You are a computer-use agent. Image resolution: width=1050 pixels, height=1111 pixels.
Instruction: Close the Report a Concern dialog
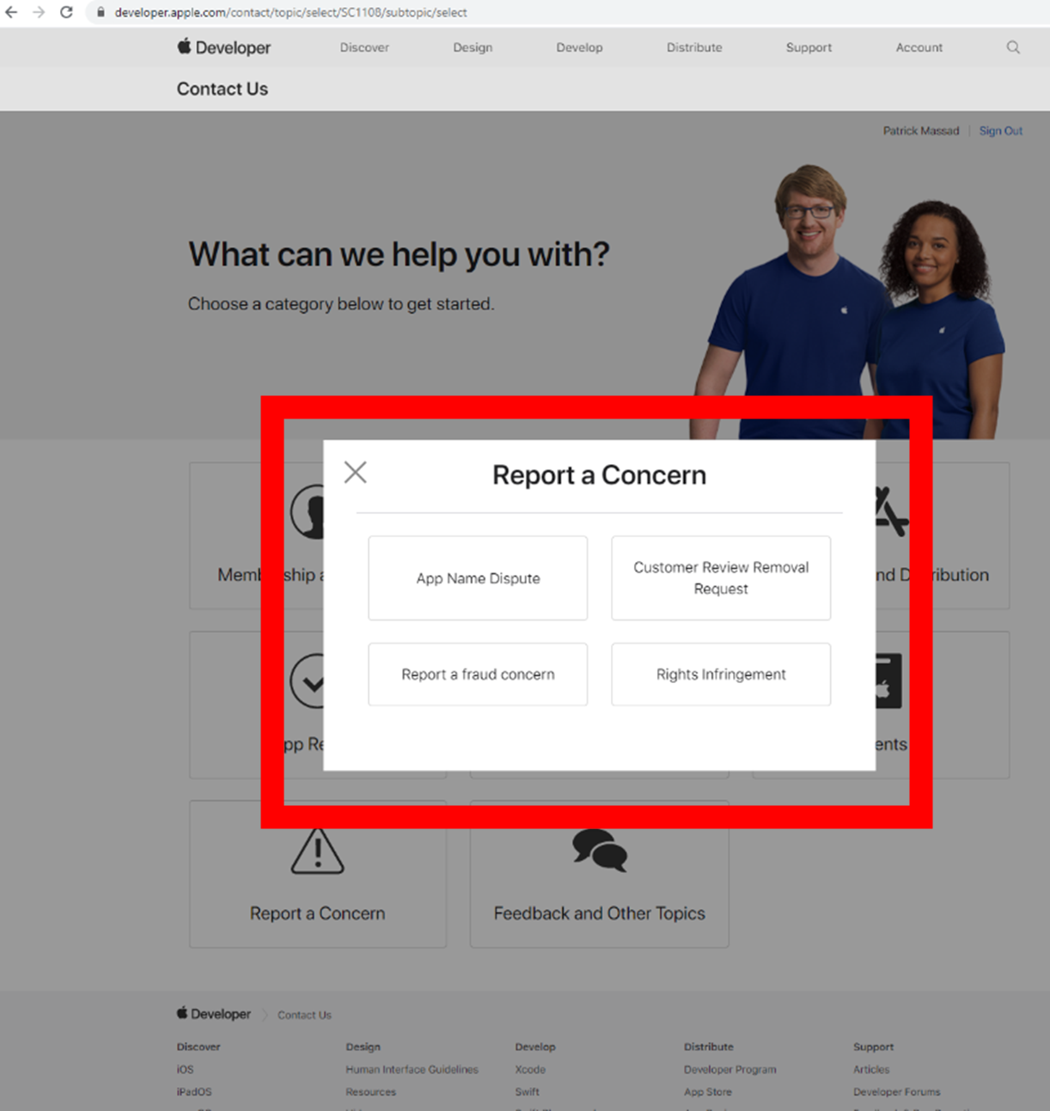[355, 472]
